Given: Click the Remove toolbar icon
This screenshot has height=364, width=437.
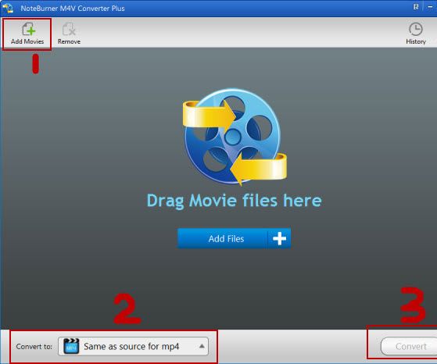Looking at the screenshot, I should [x=69, y=29].
